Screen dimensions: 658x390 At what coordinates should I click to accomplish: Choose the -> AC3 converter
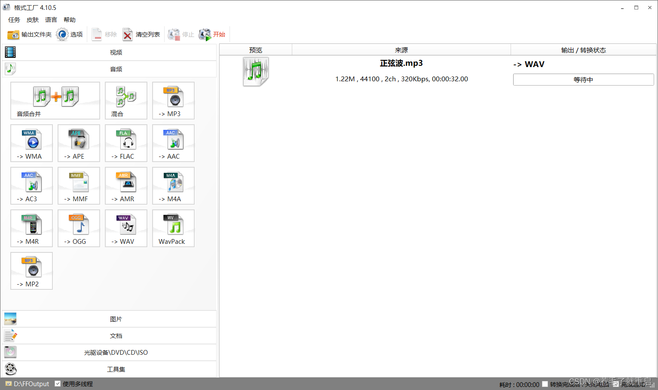(x=31, y=186)
